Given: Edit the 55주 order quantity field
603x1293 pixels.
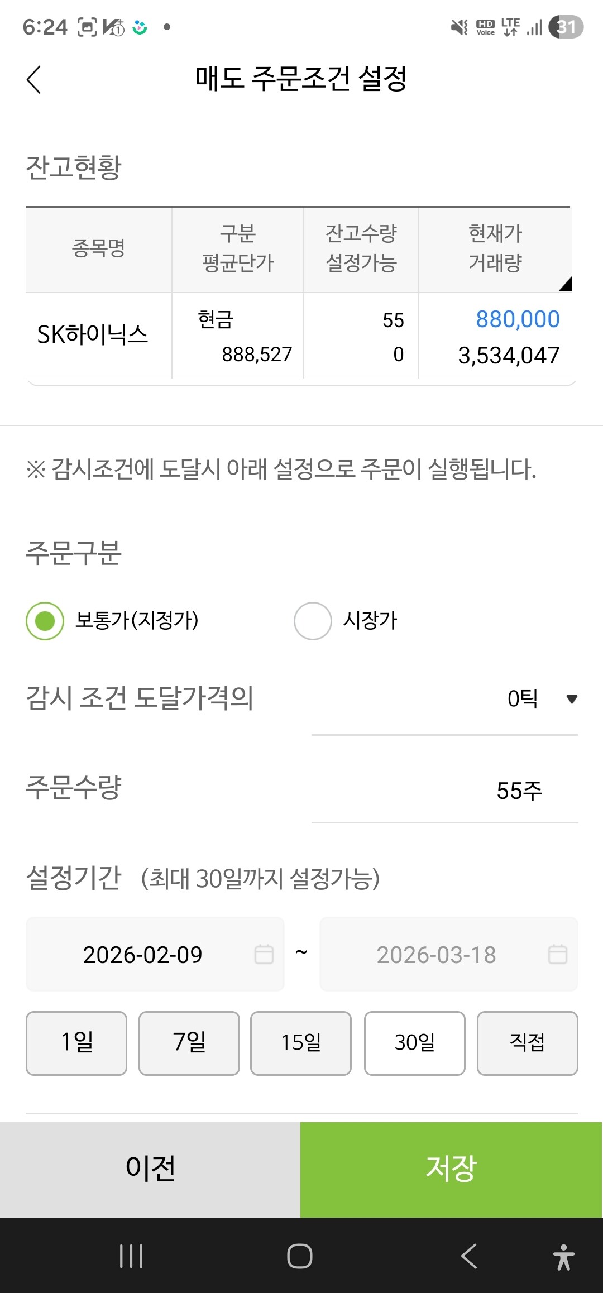Looking at the screenshot, I should coord(444,791).
